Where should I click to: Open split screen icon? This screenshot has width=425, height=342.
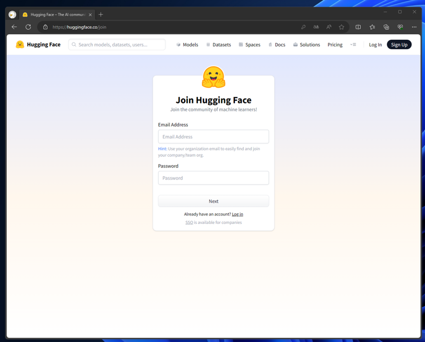pos(358,27)
